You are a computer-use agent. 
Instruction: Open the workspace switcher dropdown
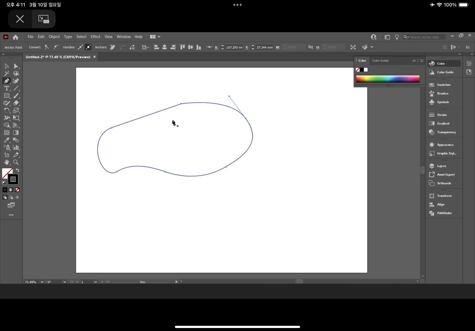click(x=155, y=37)
